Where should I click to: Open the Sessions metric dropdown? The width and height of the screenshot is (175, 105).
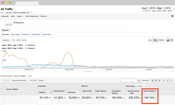pos(7,40)
